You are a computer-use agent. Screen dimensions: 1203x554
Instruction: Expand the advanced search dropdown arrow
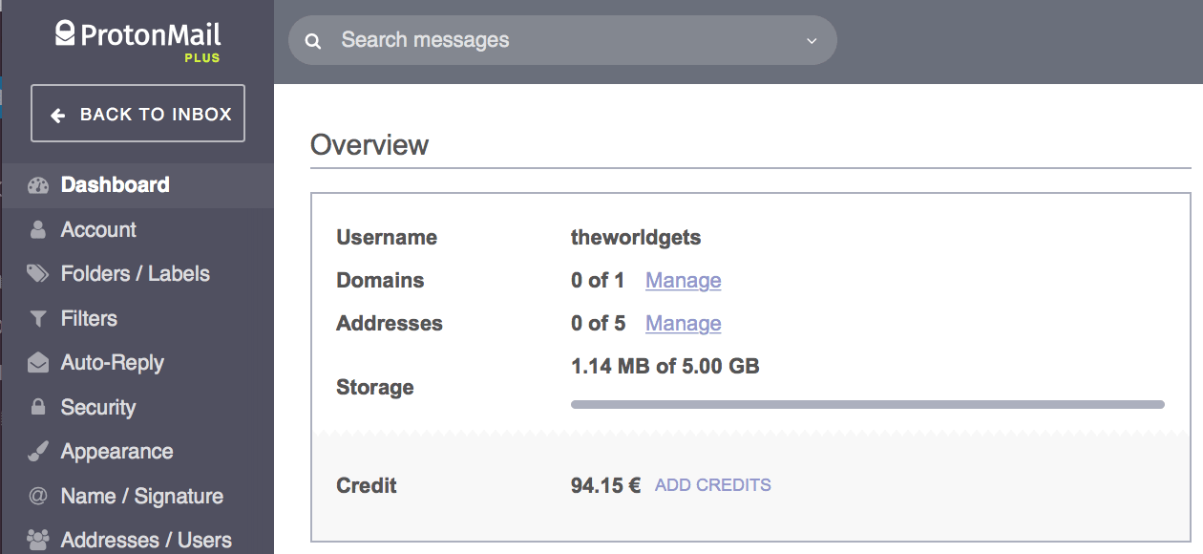812,41
